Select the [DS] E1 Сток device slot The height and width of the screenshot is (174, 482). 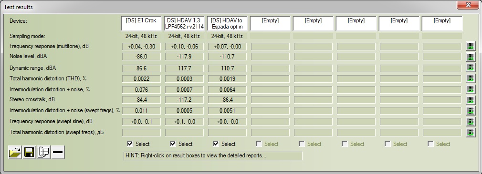click(141, 24)
